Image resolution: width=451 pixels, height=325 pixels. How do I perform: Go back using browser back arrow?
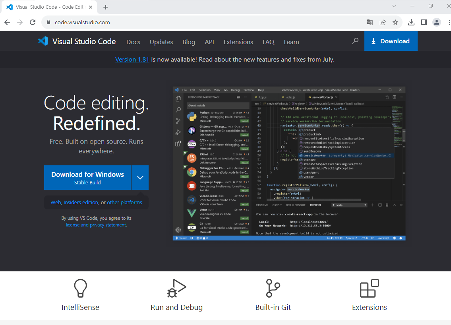7,22
